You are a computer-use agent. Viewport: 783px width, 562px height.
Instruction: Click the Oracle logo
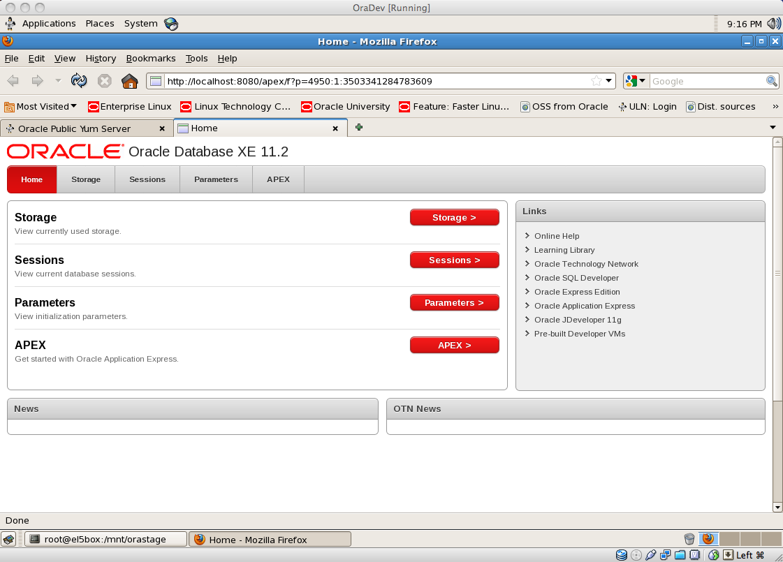click(x=65, y=151)
